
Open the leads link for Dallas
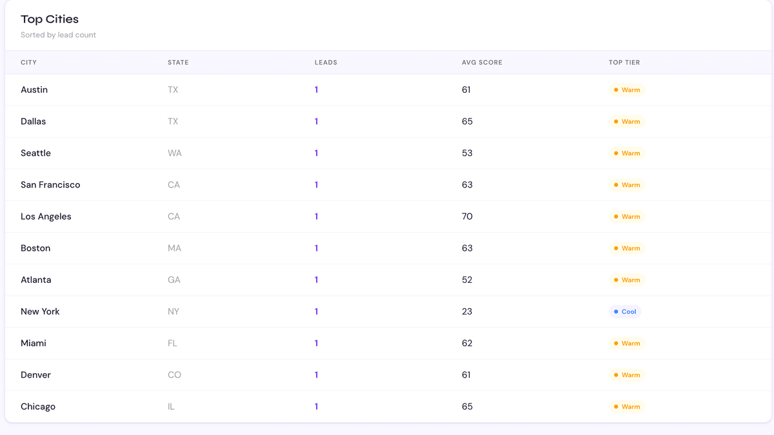316,121
